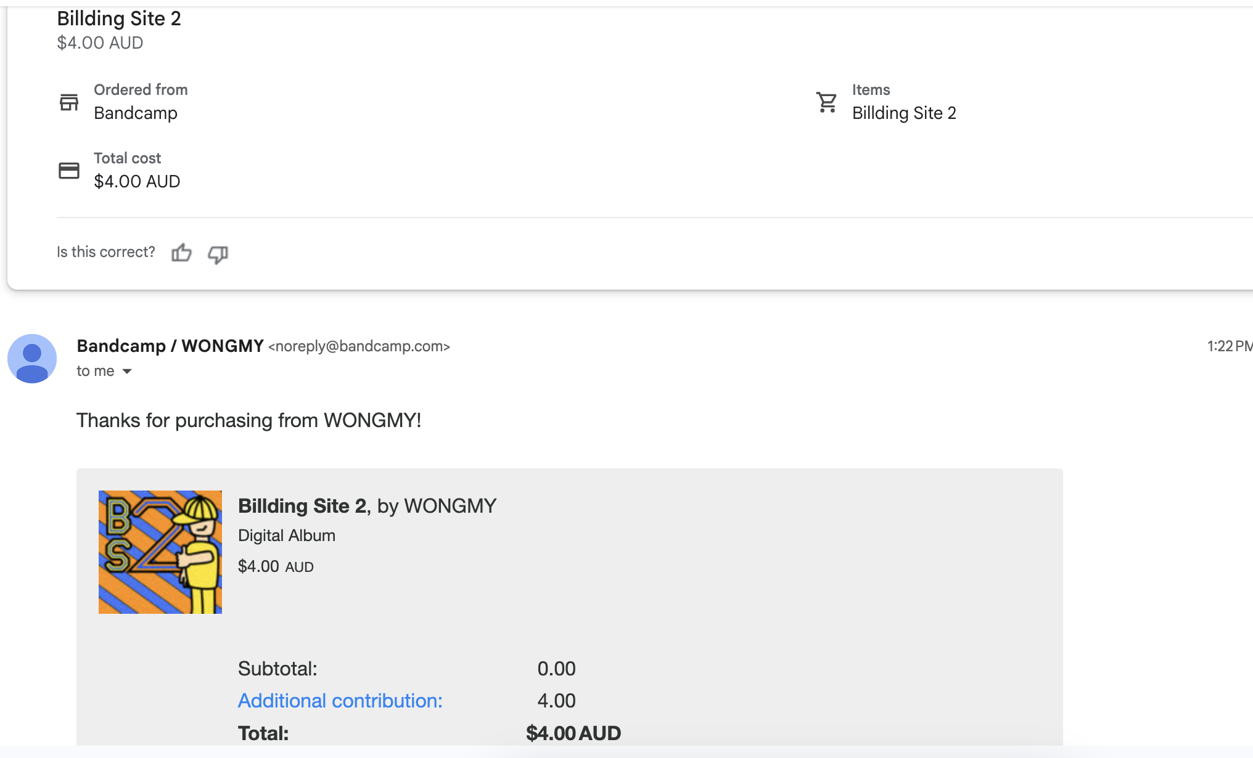Click the 'Additional contribution:' link
The height and width of the screenshot is (758, 1253).
coord(340,701)
